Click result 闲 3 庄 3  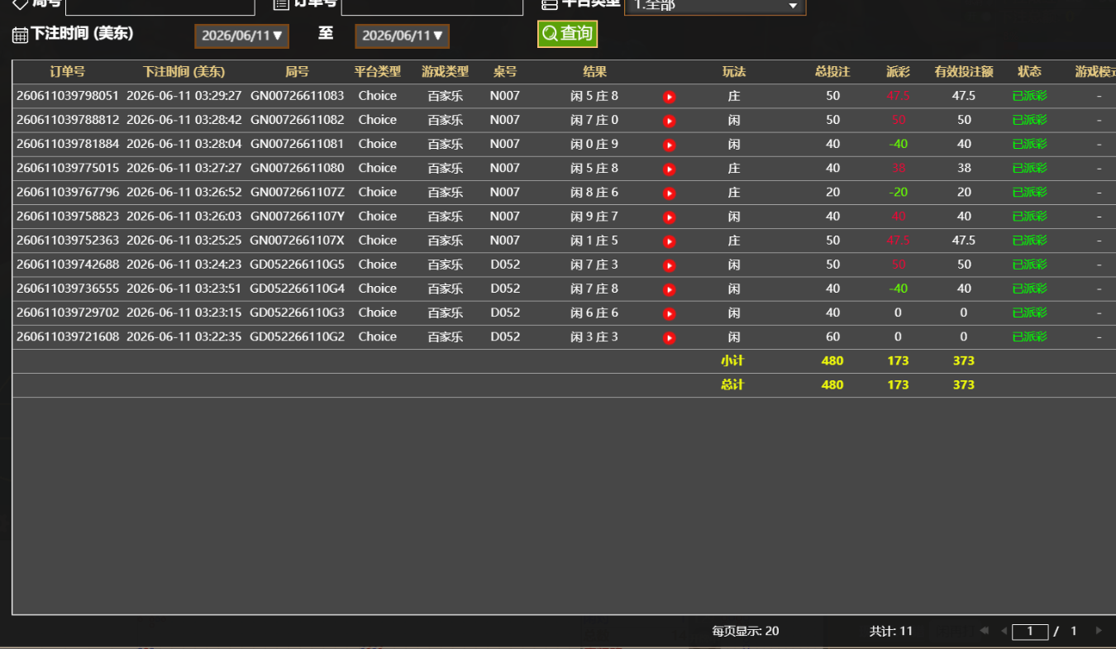click(594, 336)
